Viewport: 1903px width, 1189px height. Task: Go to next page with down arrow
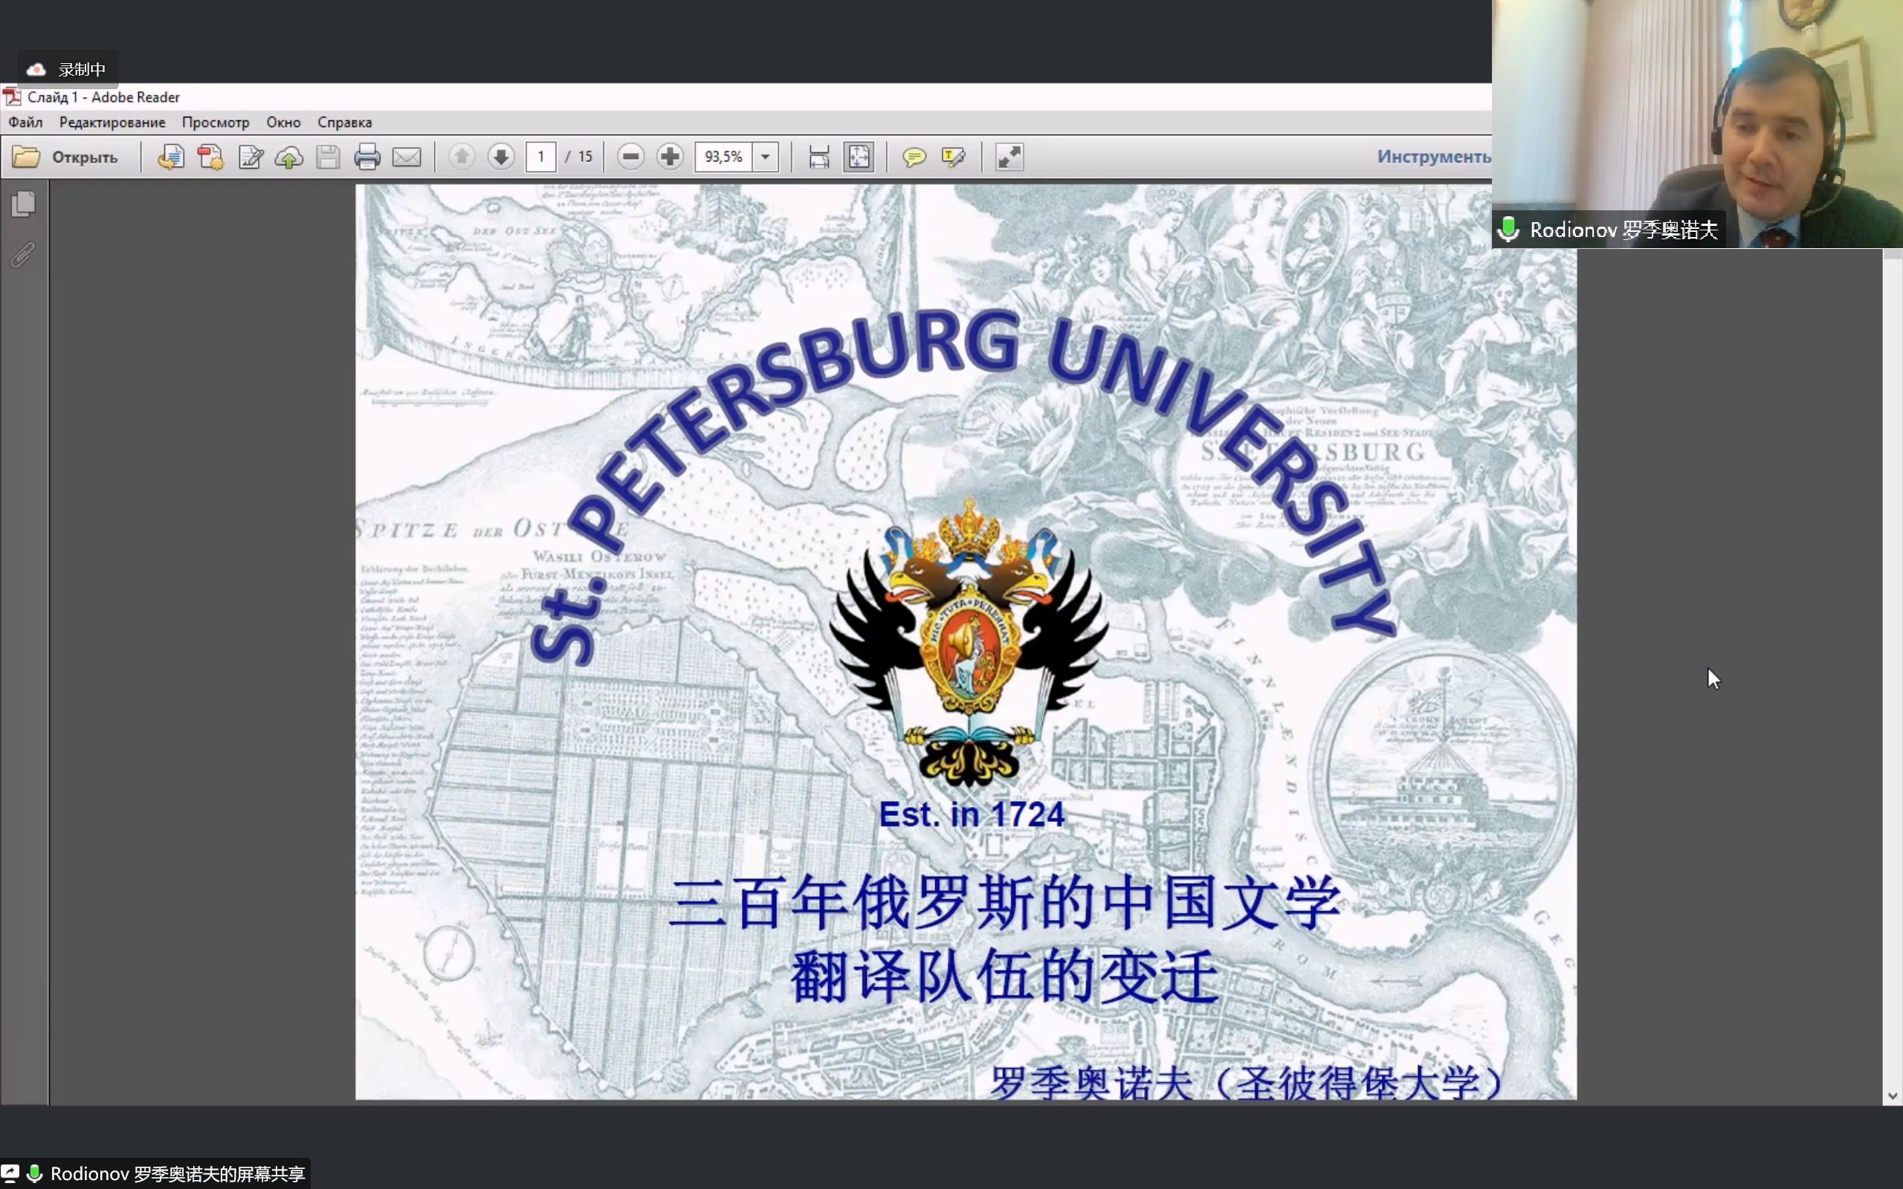tap(501, 158)
